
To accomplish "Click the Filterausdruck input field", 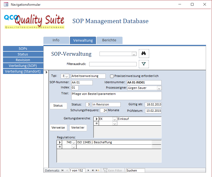I will point(113,64).
